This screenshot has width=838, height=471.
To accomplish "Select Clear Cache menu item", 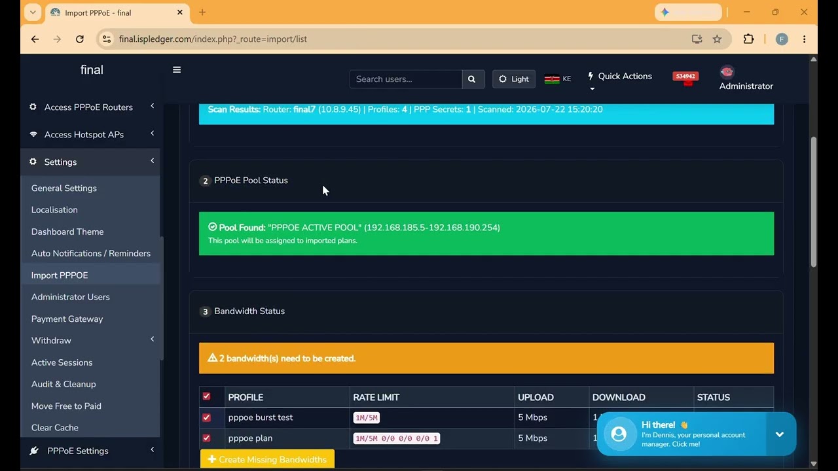I will point(55,428).
